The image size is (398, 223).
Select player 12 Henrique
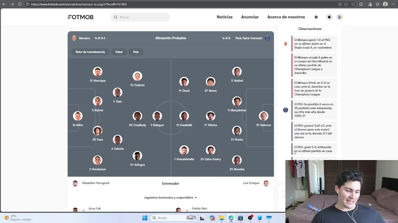click(x=98, y=75)
